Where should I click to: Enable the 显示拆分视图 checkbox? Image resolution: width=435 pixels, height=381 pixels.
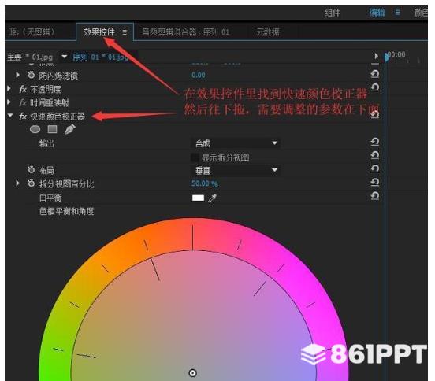pos(195,157)
